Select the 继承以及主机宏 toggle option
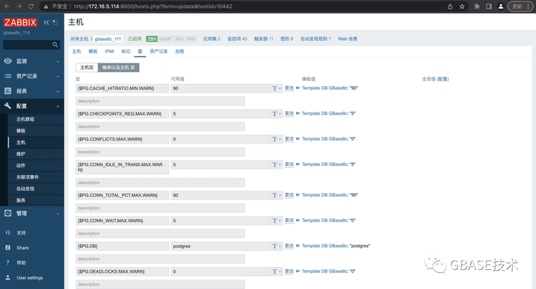The width and height of the screenshot is (536, 289). tap(119, 68)
